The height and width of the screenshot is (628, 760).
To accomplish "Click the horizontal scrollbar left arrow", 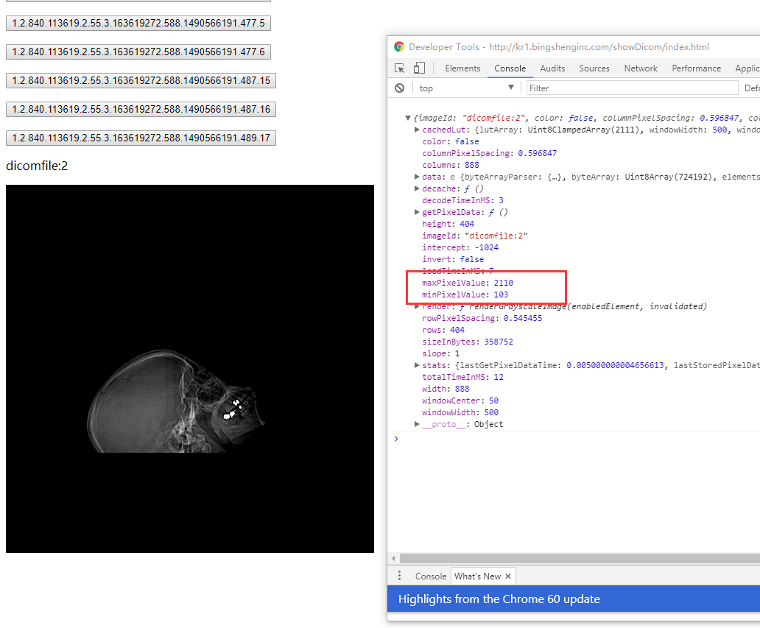I will point(393,559).
